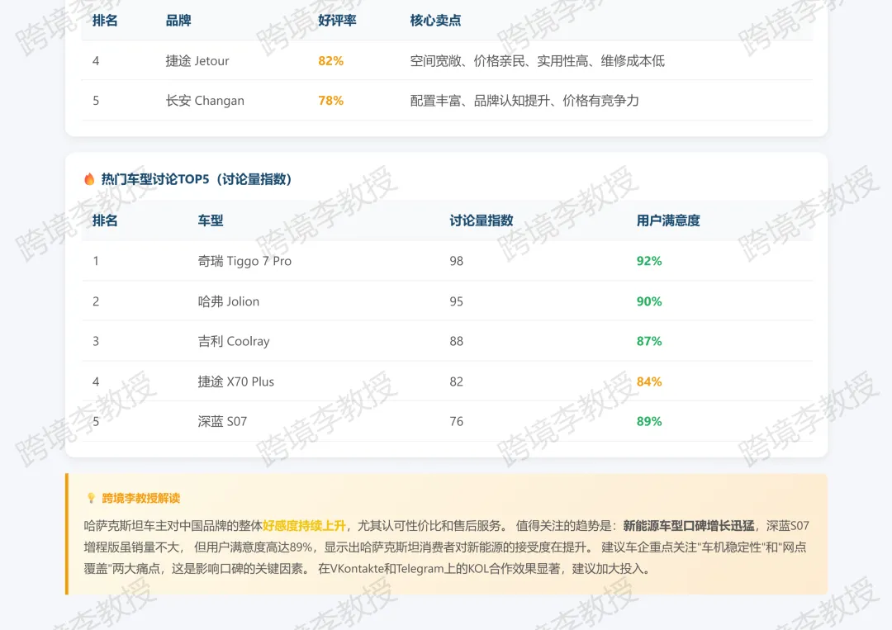Click the sentence mentioning VKontakte和Telegram

484,569
